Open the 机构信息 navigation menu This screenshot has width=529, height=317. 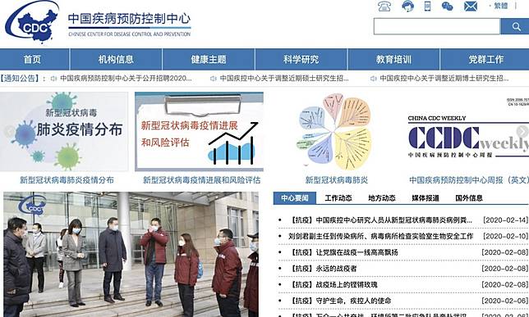(x=116, y=60)
